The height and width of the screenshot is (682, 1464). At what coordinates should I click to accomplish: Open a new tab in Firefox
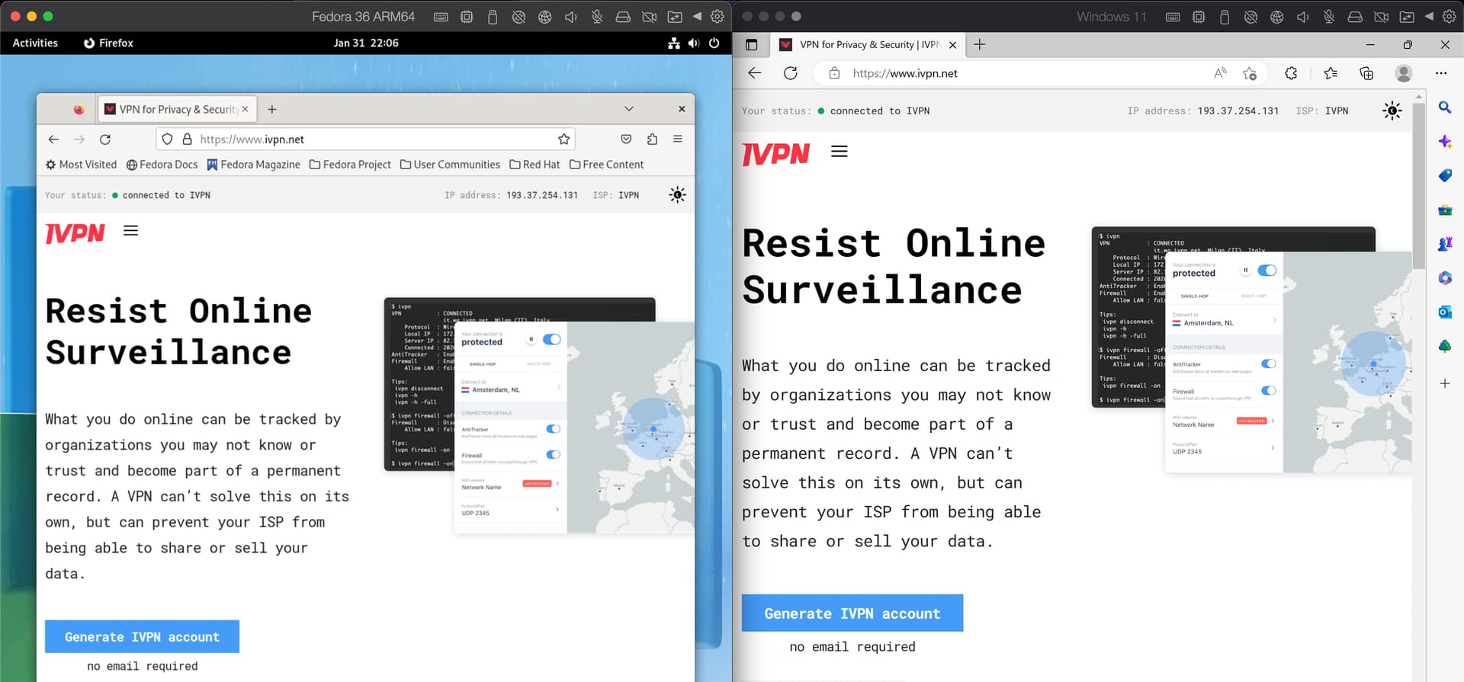[x=272, y=109]
